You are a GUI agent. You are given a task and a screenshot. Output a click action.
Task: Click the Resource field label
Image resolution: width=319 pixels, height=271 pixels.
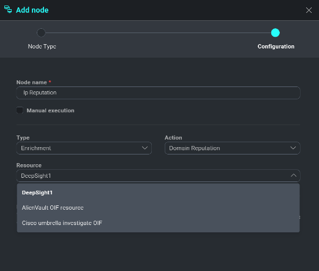tap(29, 166)
